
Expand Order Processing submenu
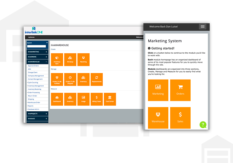click(x=33, y=93)
